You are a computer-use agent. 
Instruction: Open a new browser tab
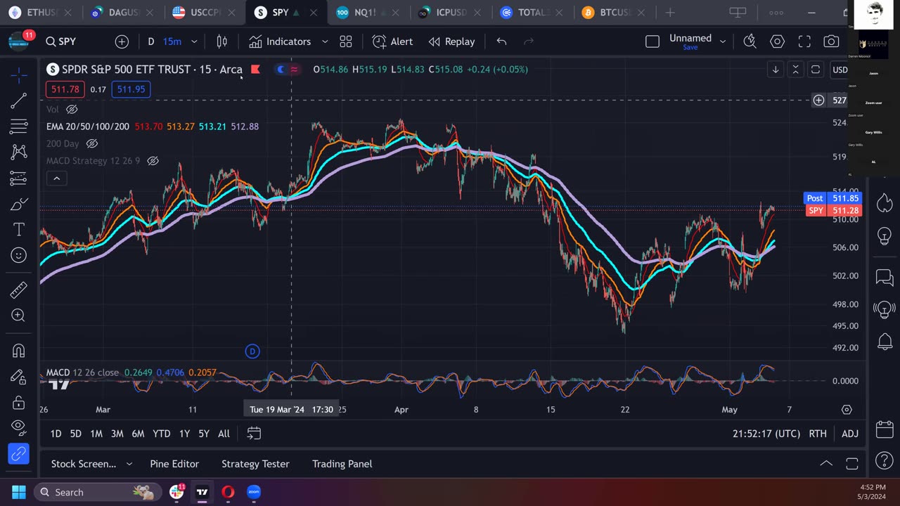pos(669,13)
